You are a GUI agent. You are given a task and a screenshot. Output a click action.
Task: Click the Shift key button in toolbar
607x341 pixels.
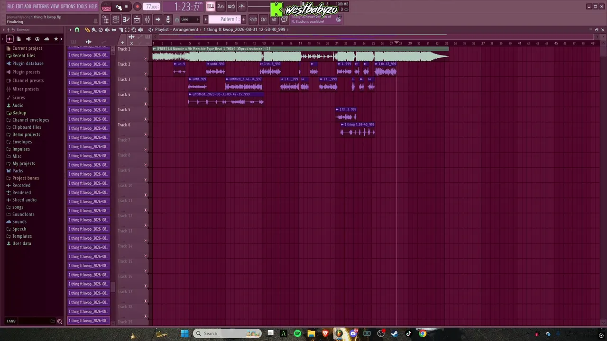point(253,19)
